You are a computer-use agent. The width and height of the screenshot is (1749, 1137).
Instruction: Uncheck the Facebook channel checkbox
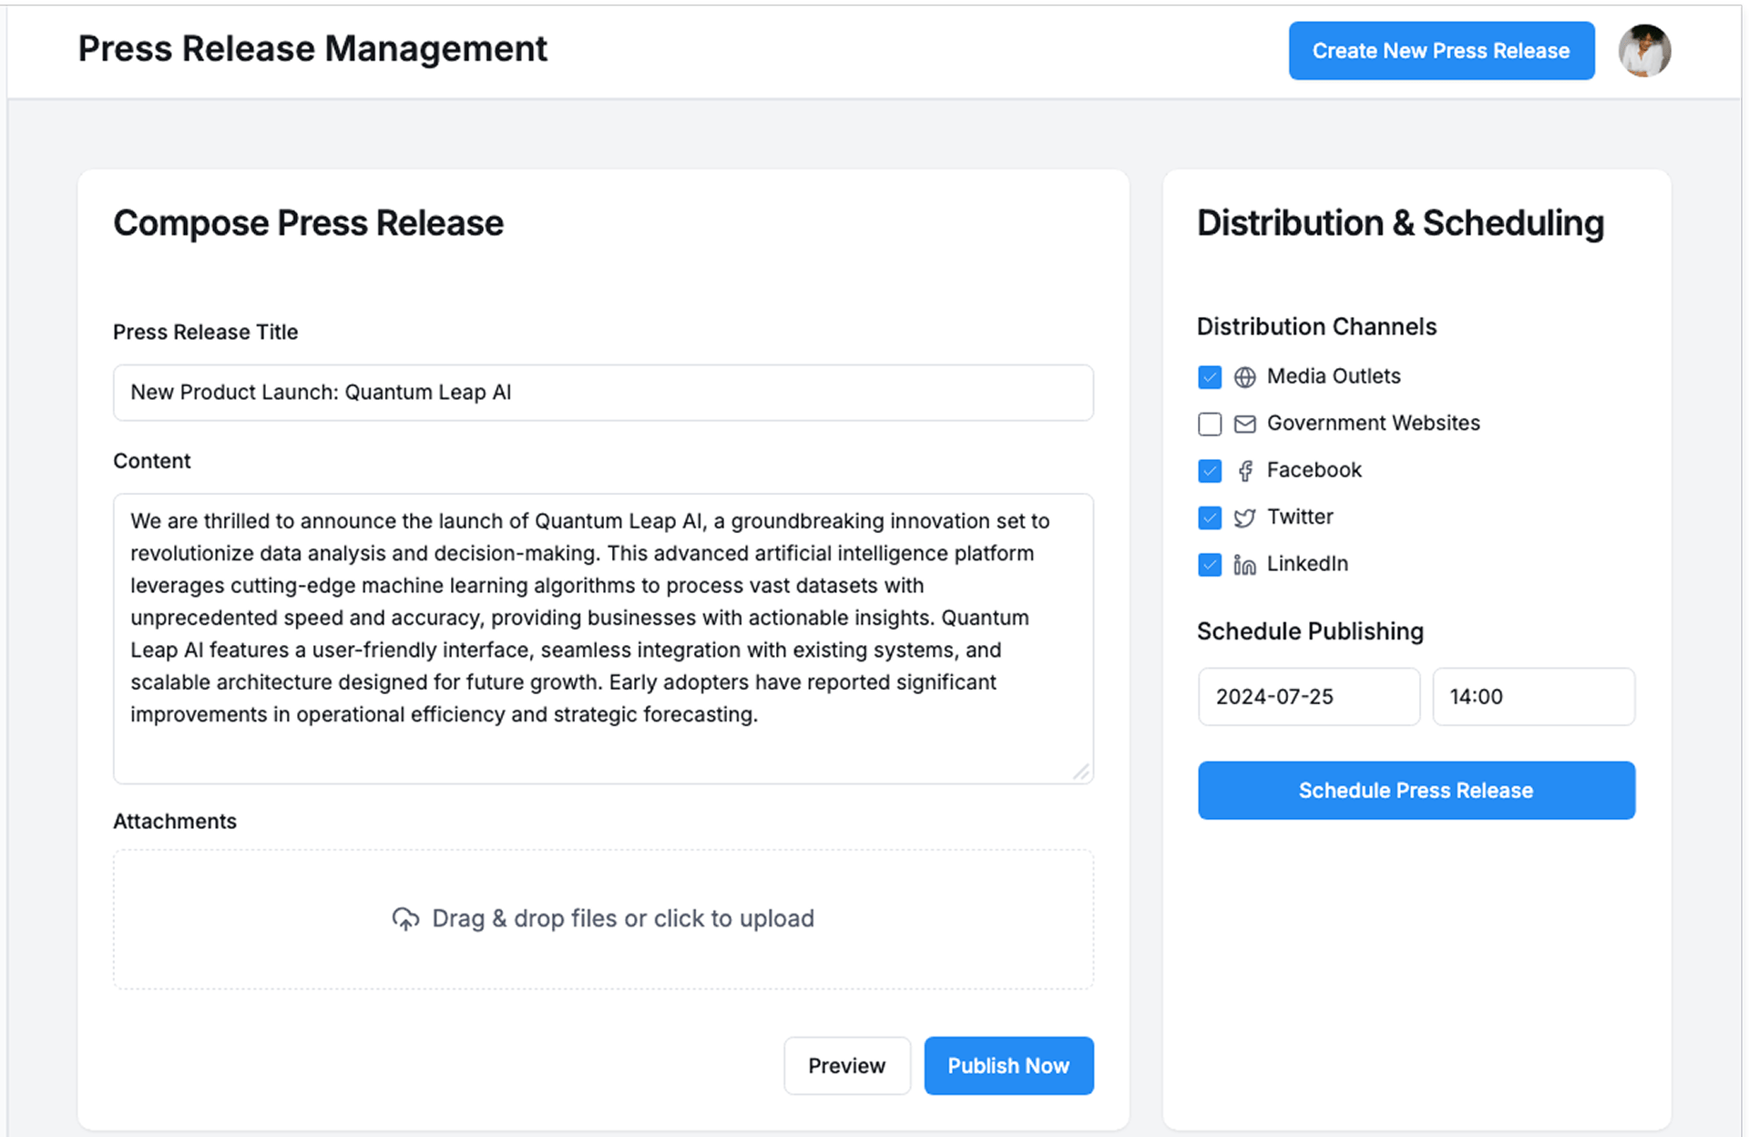(1210, 471)
